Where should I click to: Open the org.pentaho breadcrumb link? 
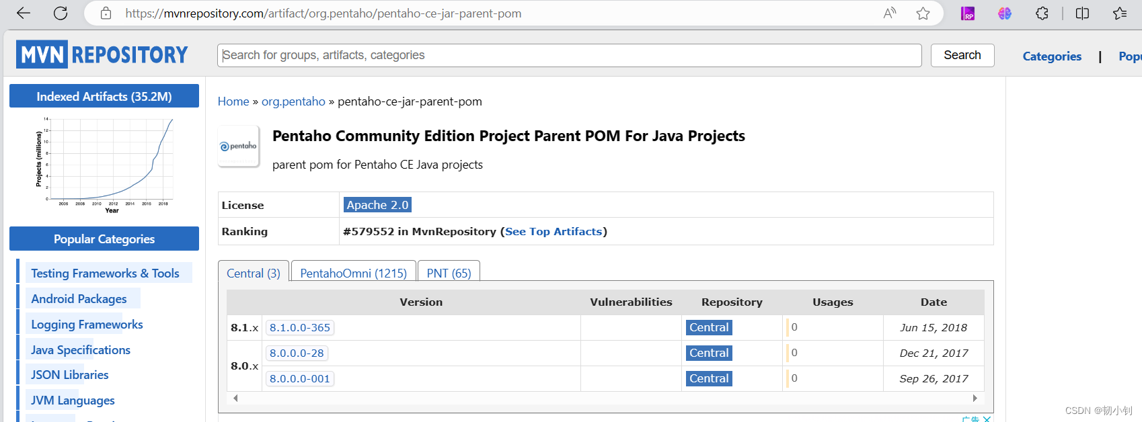coord(293,101)
